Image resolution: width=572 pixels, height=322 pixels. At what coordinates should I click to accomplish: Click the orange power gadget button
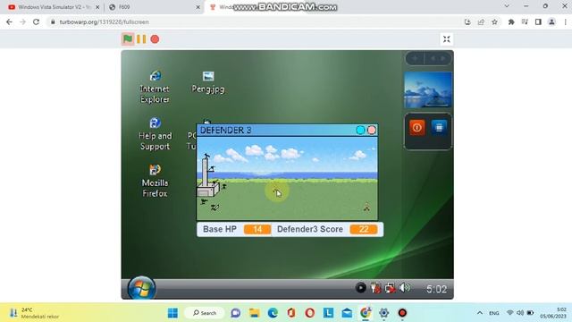click(x=417, y=127)
